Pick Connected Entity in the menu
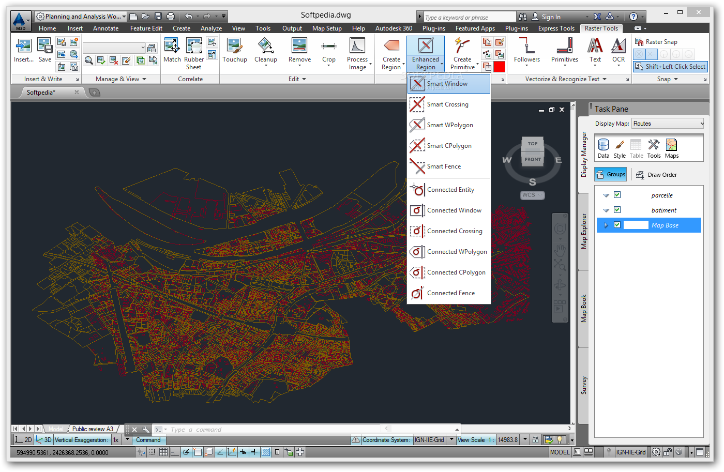Screen dimensions: 724x472 (448, 190)
